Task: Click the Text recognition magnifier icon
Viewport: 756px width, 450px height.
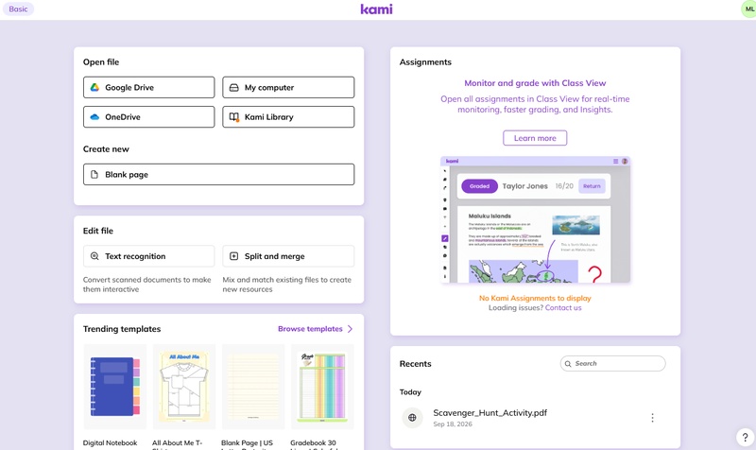Action: tap(94, 256)
